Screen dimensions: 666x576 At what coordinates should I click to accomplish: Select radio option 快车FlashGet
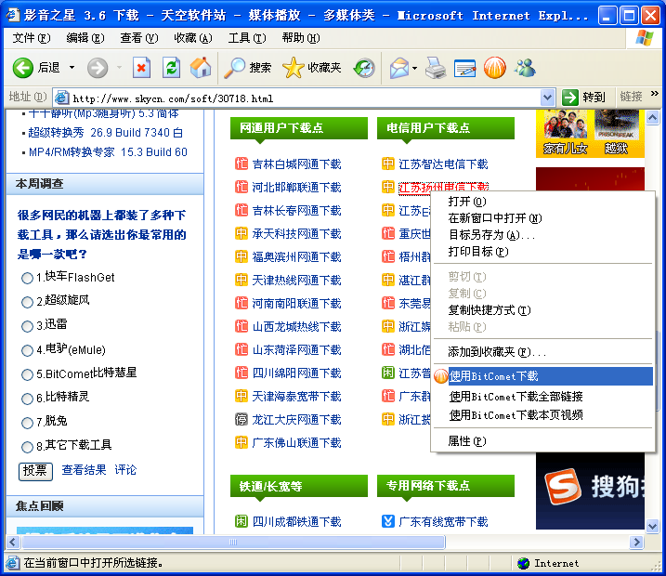point(27,278)
